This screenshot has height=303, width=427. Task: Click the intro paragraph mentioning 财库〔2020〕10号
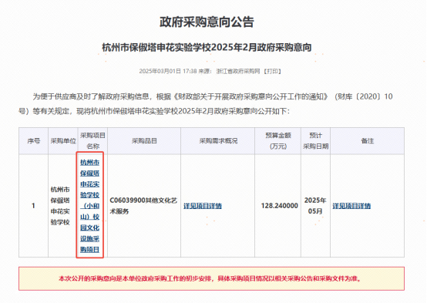pos(206,104)
